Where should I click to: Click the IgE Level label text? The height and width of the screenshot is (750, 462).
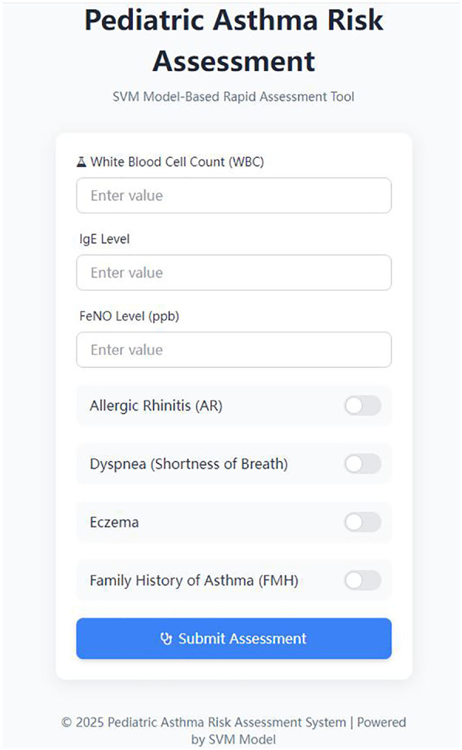pos(104,239)
